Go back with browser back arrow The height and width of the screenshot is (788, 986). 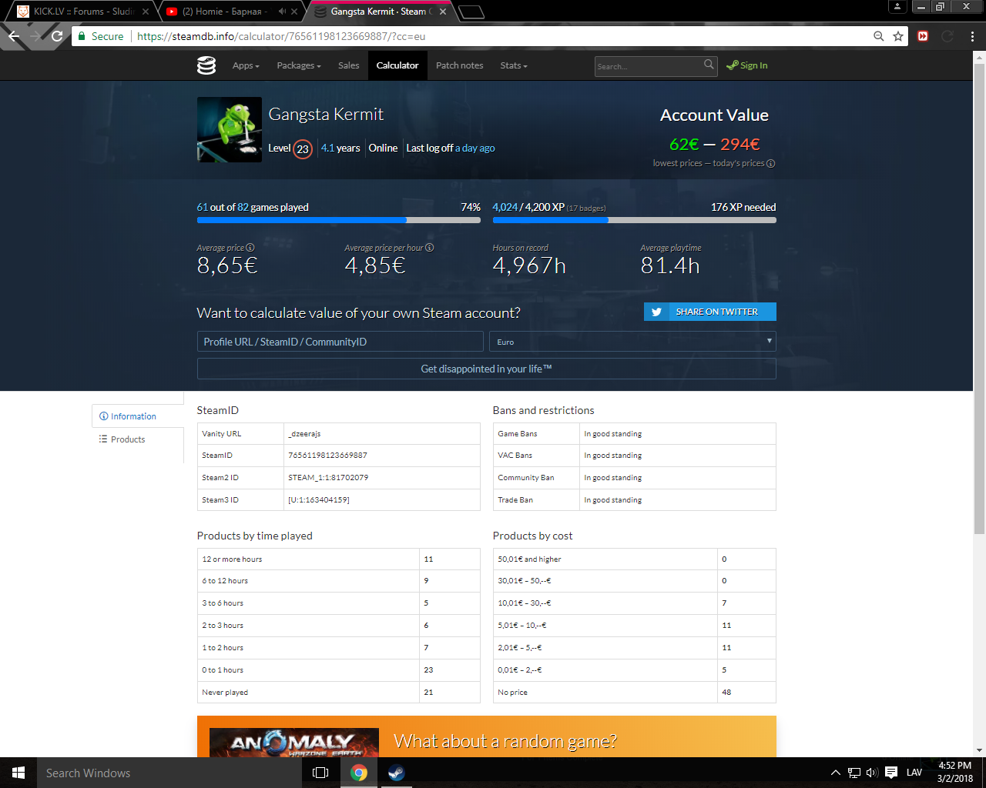tap(14, 36)
